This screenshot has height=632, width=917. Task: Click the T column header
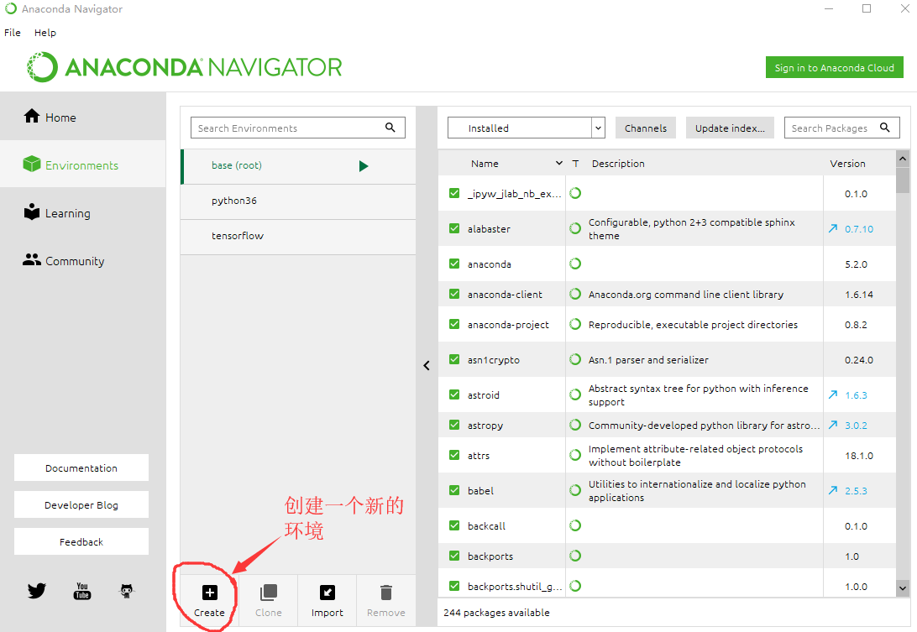click(x=575, y=164)
